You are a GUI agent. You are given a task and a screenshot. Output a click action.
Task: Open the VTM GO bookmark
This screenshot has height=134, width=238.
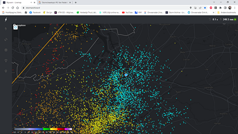pos(64,13)
